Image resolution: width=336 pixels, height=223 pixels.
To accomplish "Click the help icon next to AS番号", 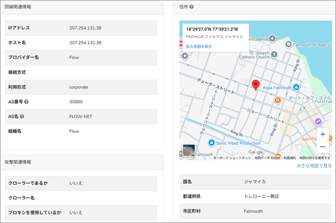I will click(x=26, y=102).
